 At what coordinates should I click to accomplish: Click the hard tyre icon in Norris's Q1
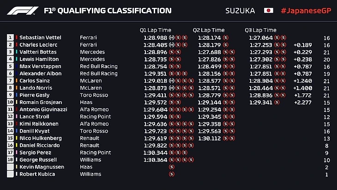point(172,88)
